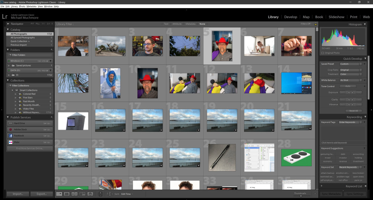Collapse the Histogram panel
Image resolution: width=373 pixels, height=200 pixels.
(365, 24)
